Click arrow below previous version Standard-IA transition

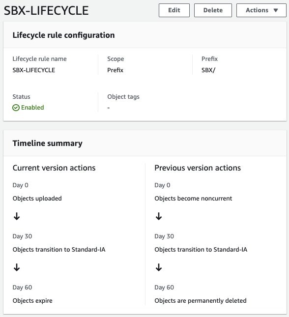click(159, 267)
